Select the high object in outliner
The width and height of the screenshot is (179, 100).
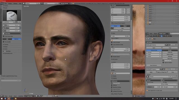click(150, 22)
